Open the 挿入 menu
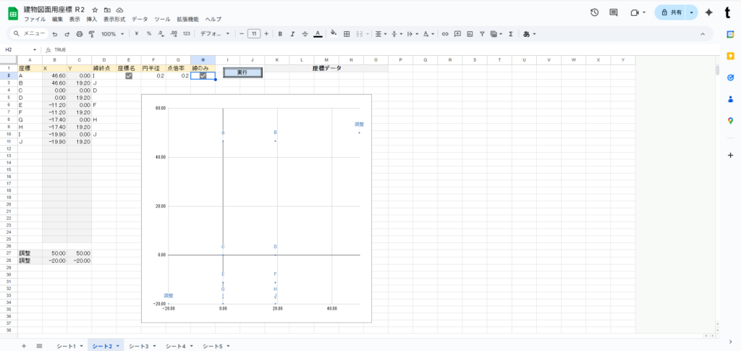Screen dimensions: 741x351 92,20
